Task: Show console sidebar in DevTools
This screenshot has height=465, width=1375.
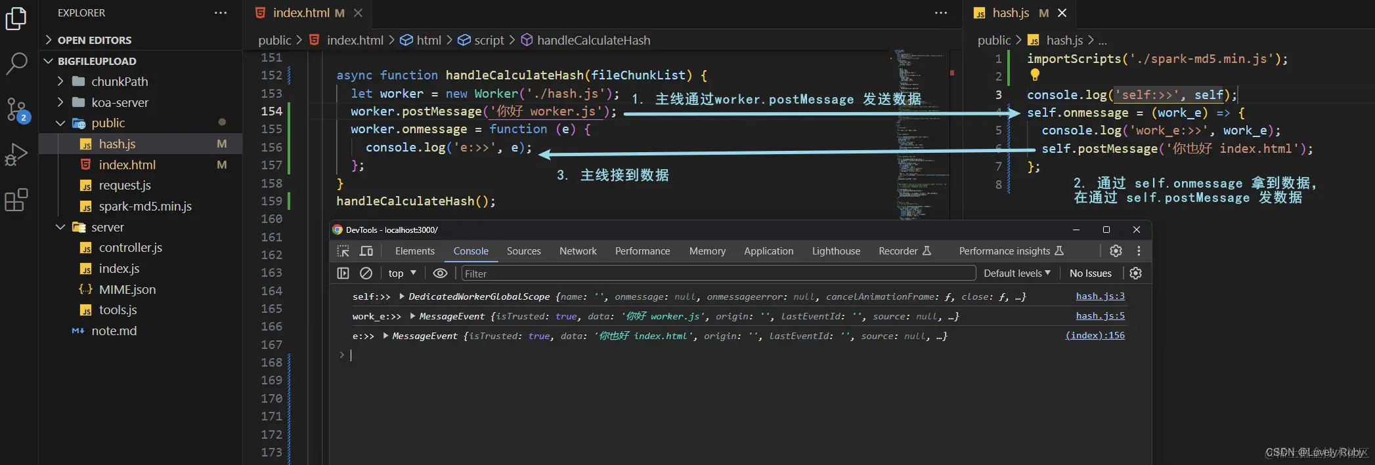Action: tap(343, 273)
